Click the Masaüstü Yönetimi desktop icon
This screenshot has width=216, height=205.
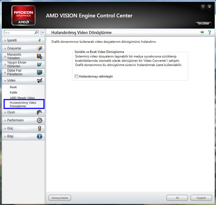40,56
